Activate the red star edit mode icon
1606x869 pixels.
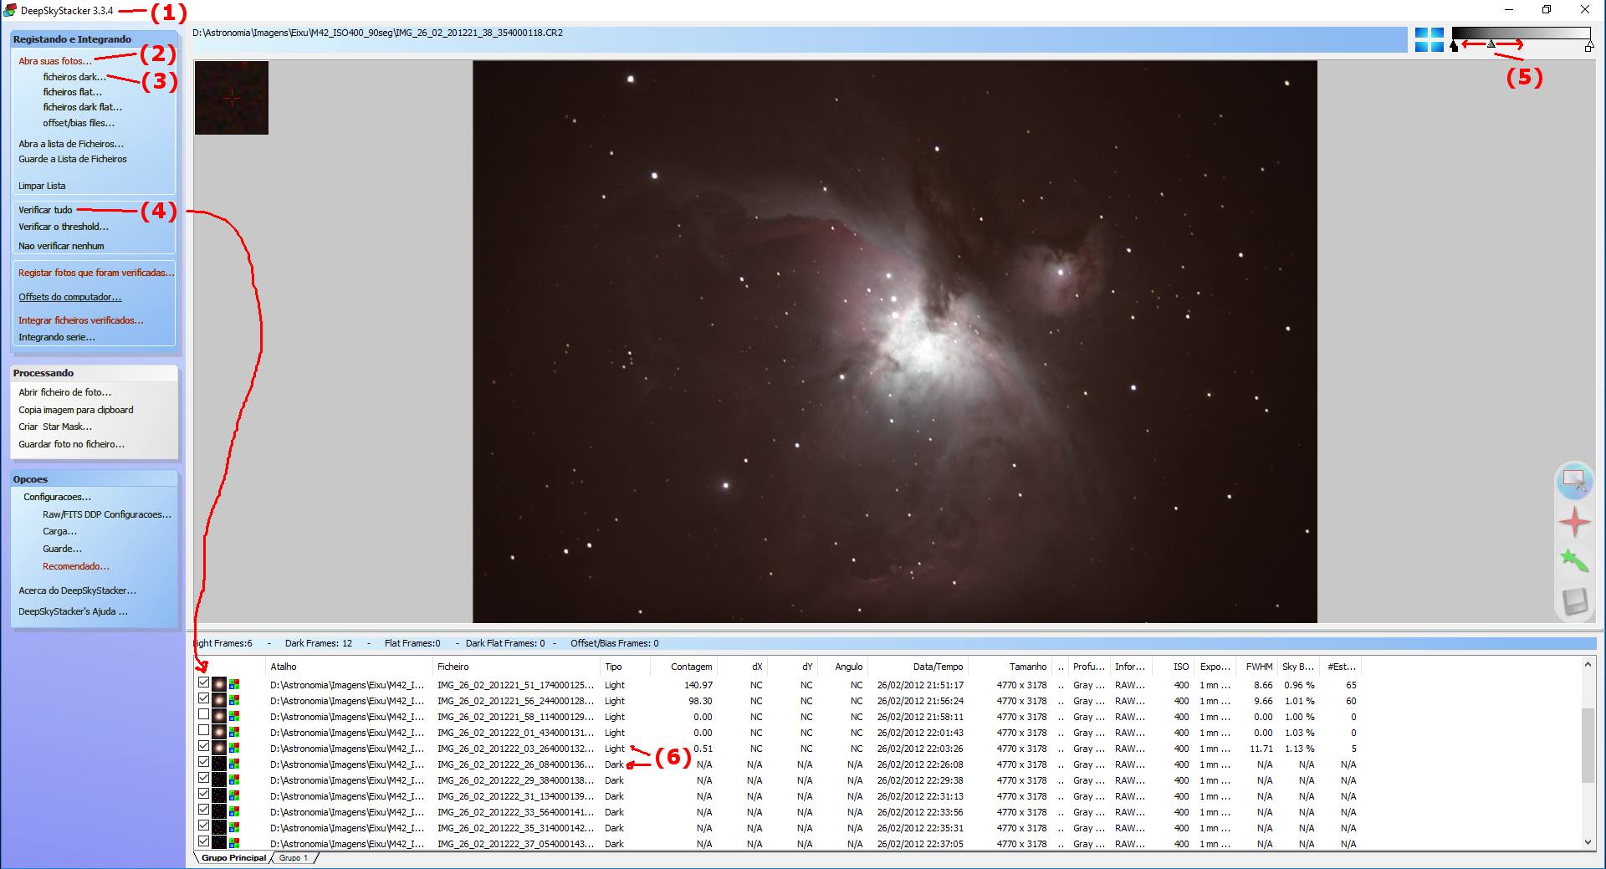point(1573,522)
